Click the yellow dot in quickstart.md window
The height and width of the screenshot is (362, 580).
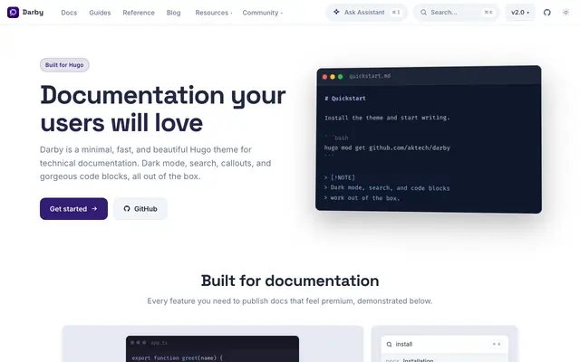point(333,77)
